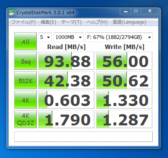Click the 512K write result 50.62
168x158 pixels.
(124, 80)
